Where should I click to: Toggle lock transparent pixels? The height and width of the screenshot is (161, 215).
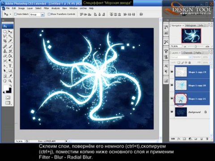(x=179, y=63)
